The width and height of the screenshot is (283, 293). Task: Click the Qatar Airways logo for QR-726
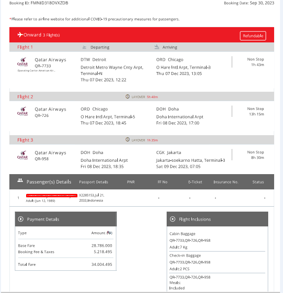pyautogui.click(x=22, y=111)
